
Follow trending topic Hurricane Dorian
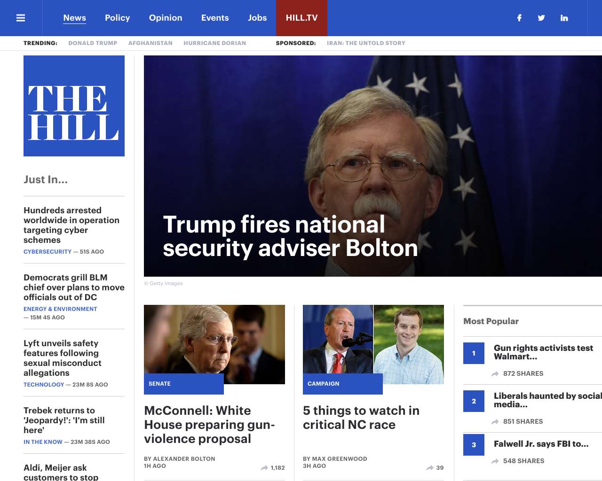(x=215, y=43)
